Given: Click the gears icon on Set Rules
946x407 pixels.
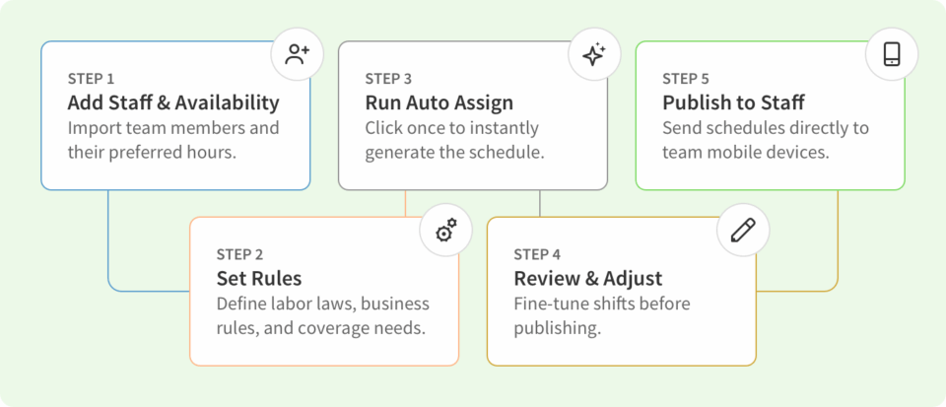Looking at the screenshot, I should point(446,231).
